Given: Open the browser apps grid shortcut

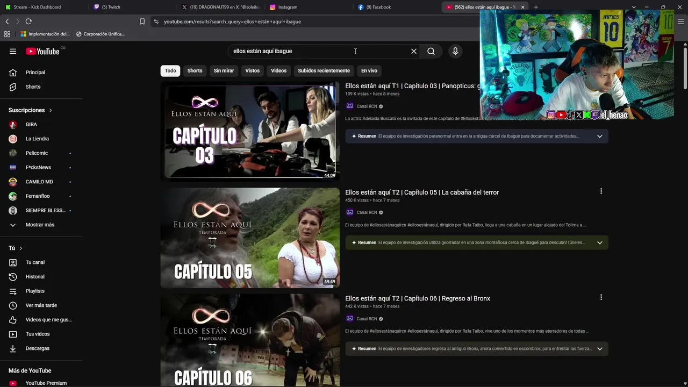Looking at the screenshot, I should pos(7,34).
